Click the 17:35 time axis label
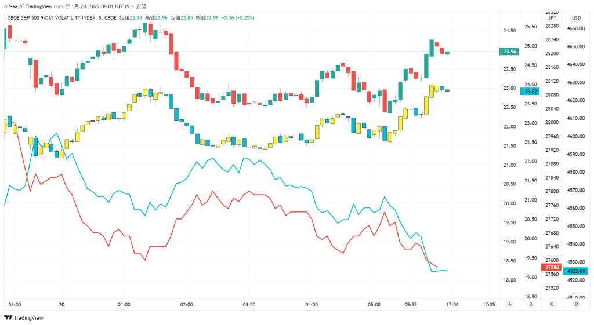Screen dimensions: 594x325 pyautogui.click(x=488, y=305)
